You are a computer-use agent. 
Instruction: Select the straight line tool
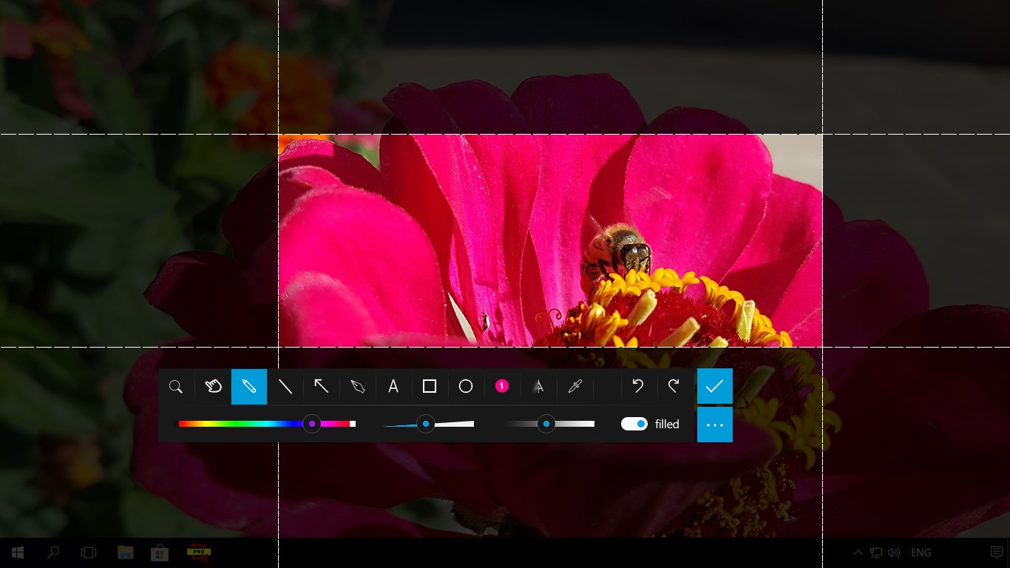(285, 387)
